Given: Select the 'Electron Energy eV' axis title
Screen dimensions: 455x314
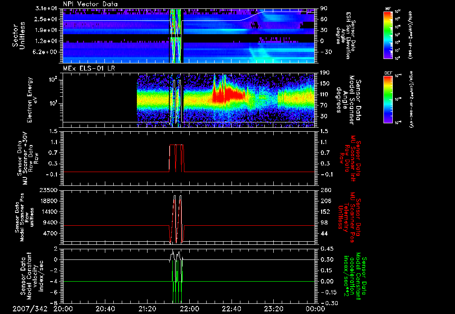Looking at the screenshot, I should point(32,100).
